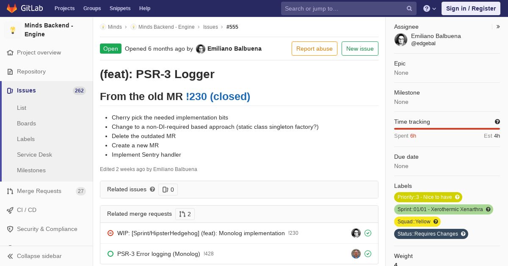Click the pipeline passed icon for !230
This screenshot has width=508, height=266.
(368, 233)
